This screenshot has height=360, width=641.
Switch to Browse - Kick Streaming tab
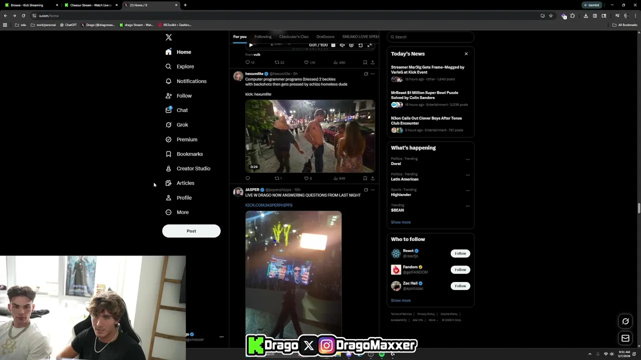[31, 5]
